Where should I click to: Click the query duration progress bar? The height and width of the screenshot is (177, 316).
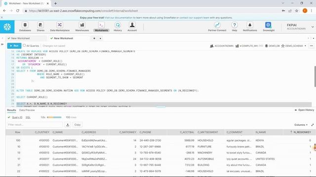pyautogui.click(x=54, y=118)
